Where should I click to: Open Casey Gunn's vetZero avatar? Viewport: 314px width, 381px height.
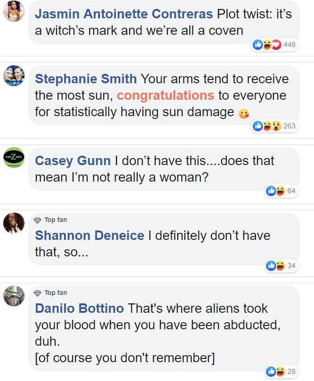click(14, 157)
